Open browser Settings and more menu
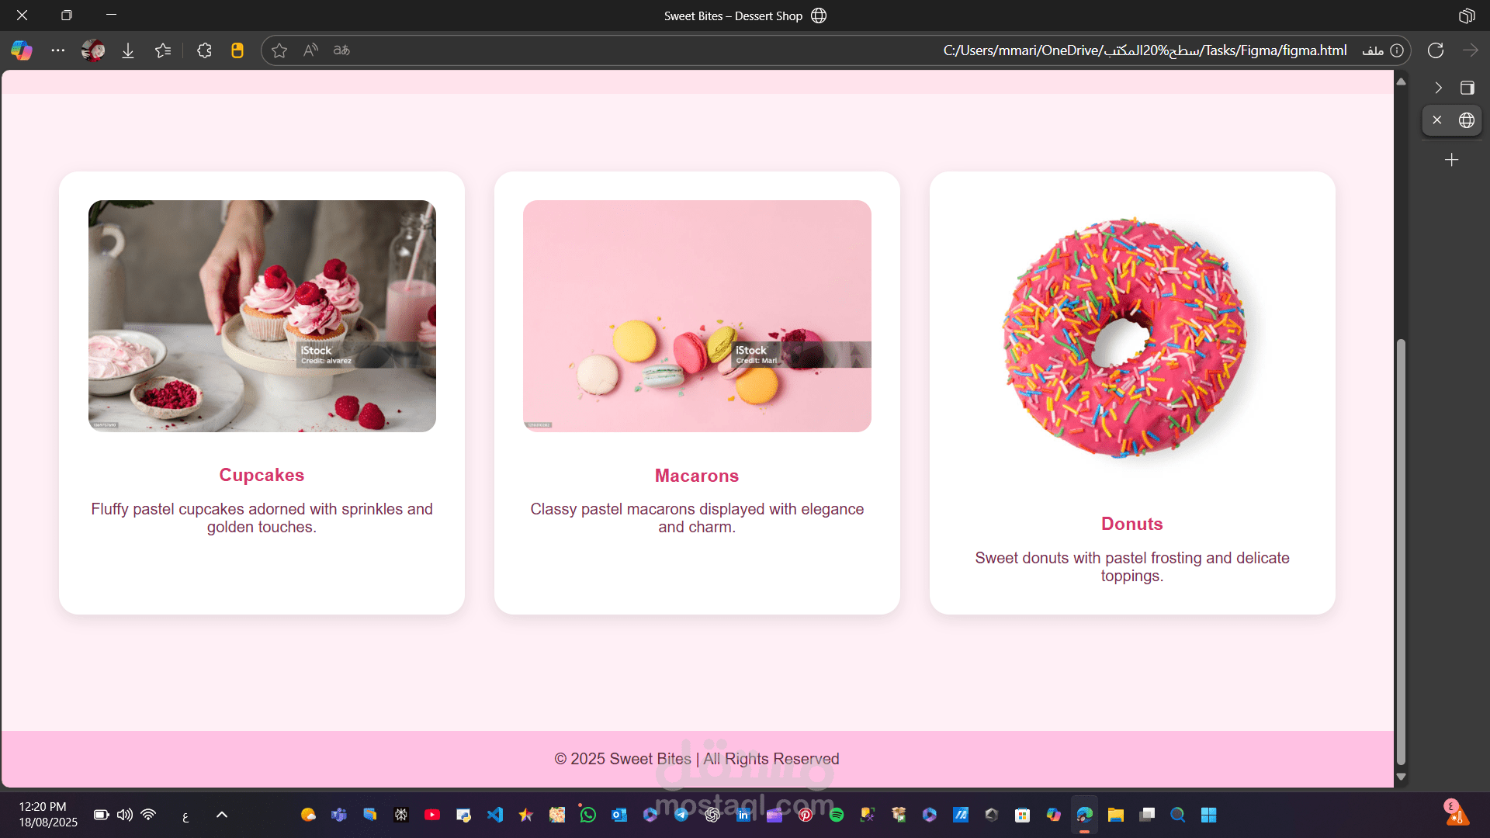 click(58, 50)
